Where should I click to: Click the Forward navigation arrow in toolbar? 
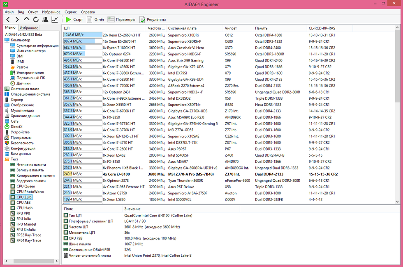[17, 20]
